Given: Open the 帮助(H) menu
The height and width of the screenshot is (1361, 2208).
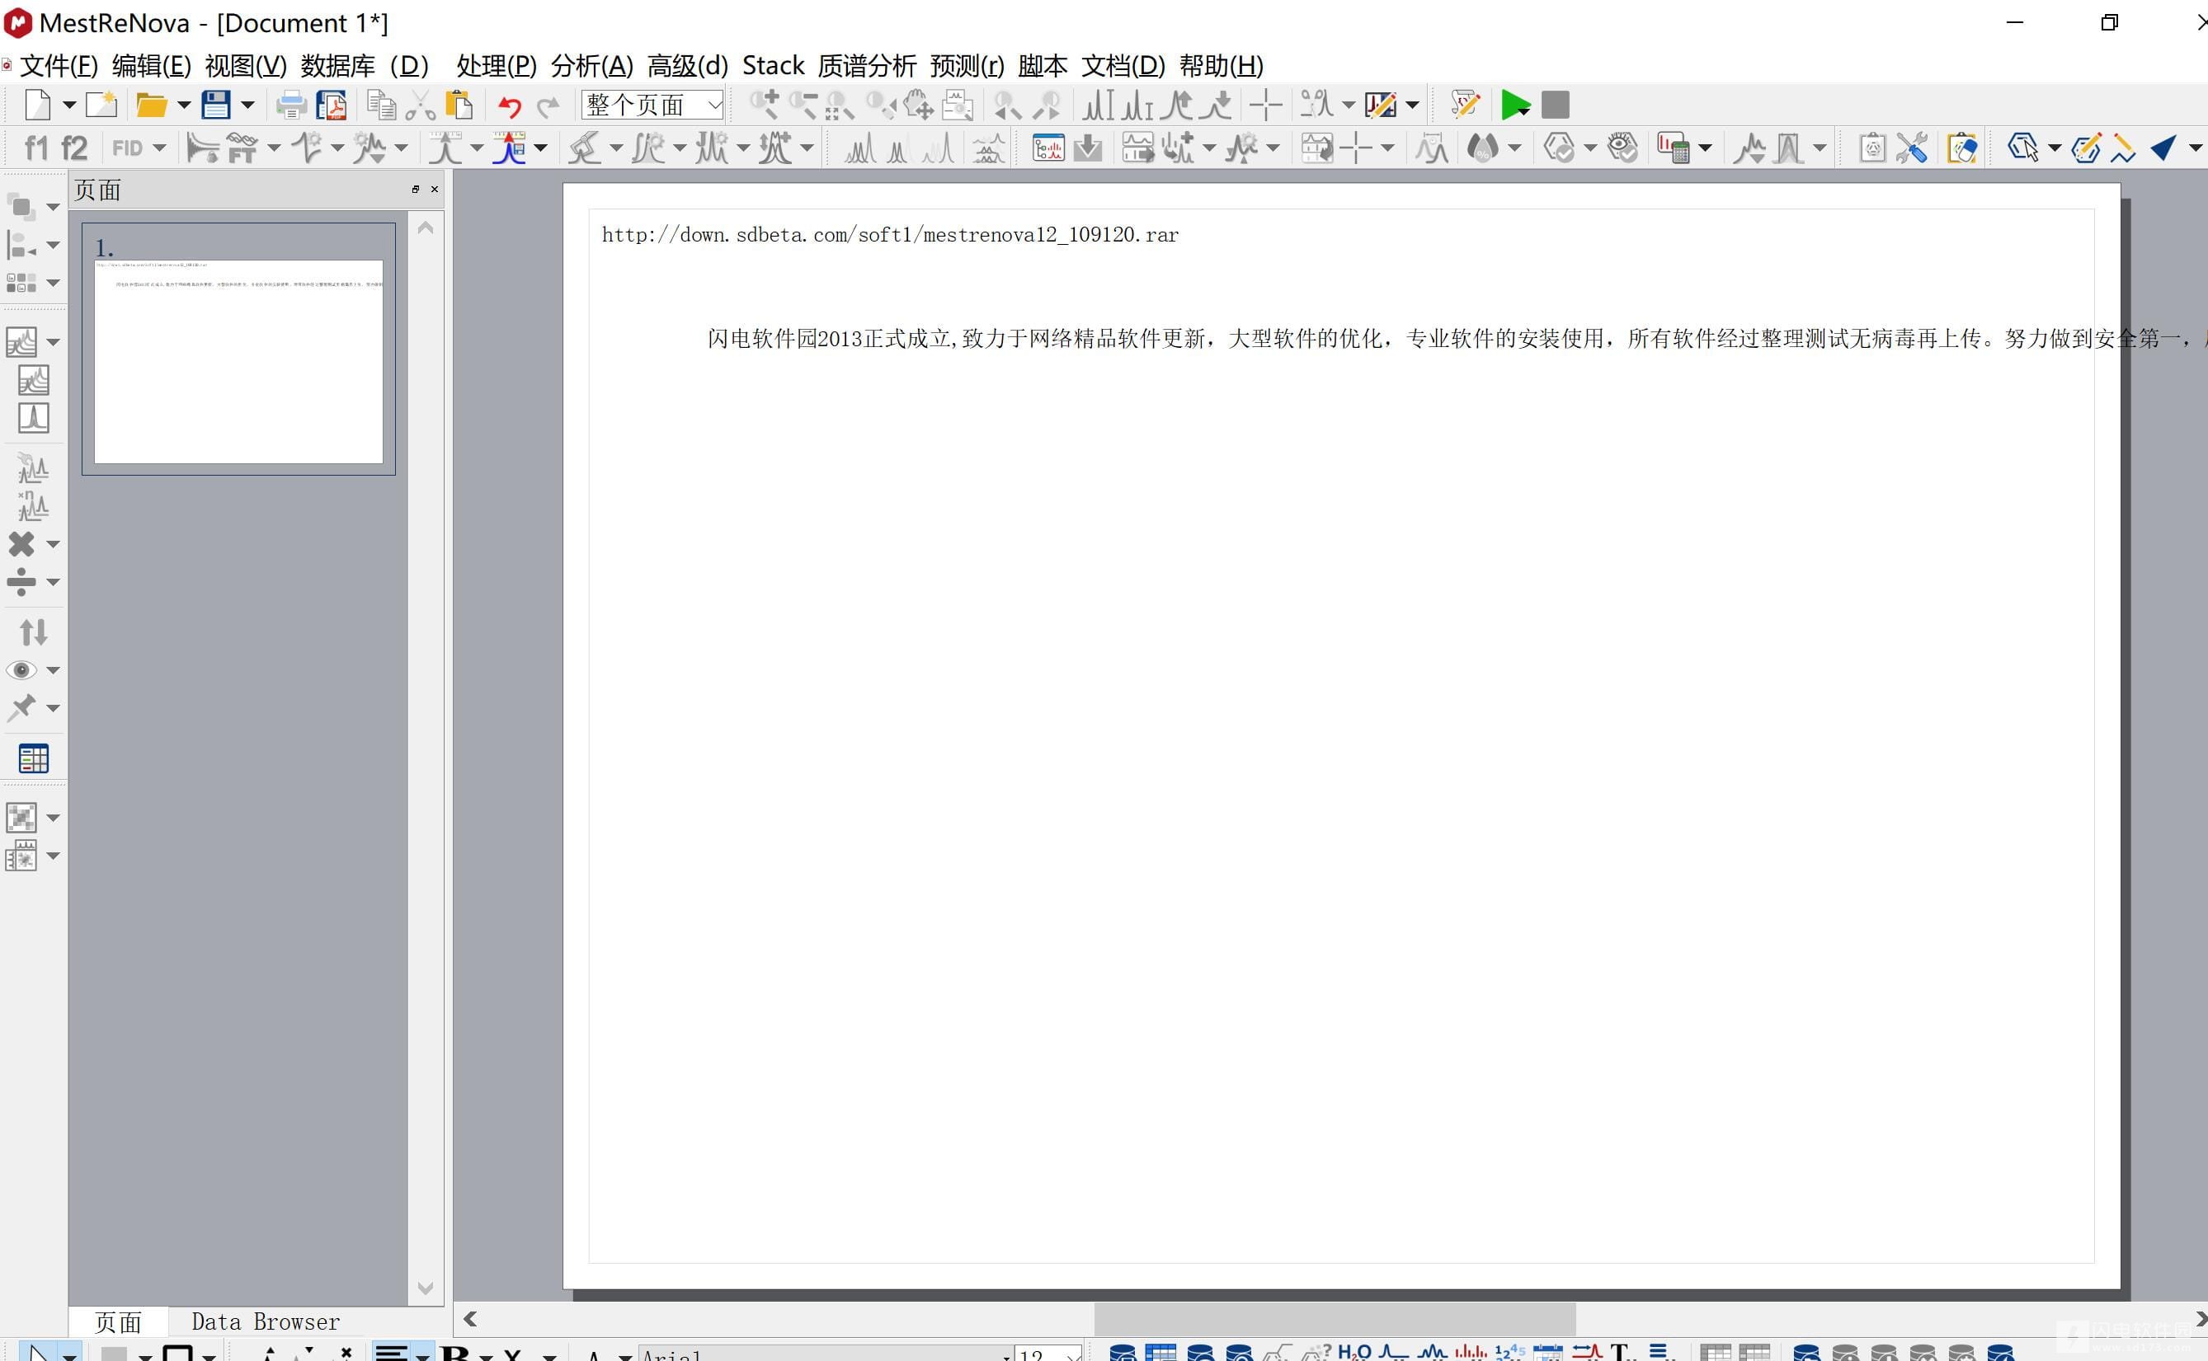Looking at the screenshot, I should (x=1221, y=66).
